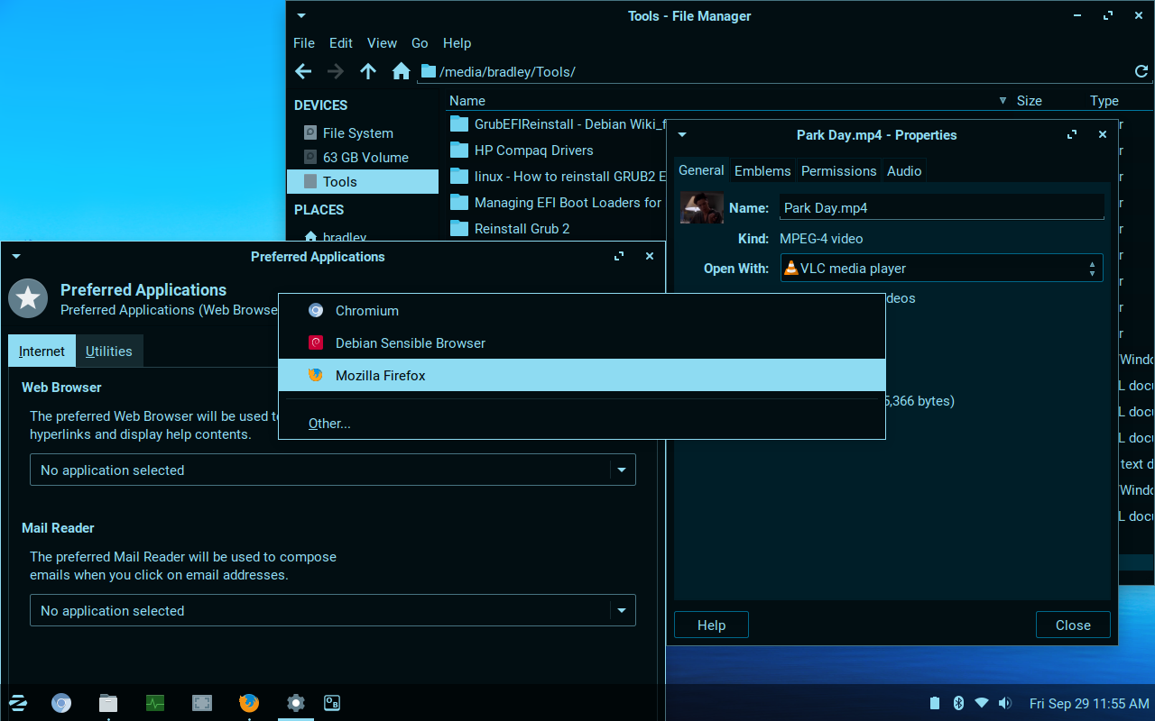Click the home folder icon in toolbar
This screenshot has height=721, width=1155.
coord(402,71)
